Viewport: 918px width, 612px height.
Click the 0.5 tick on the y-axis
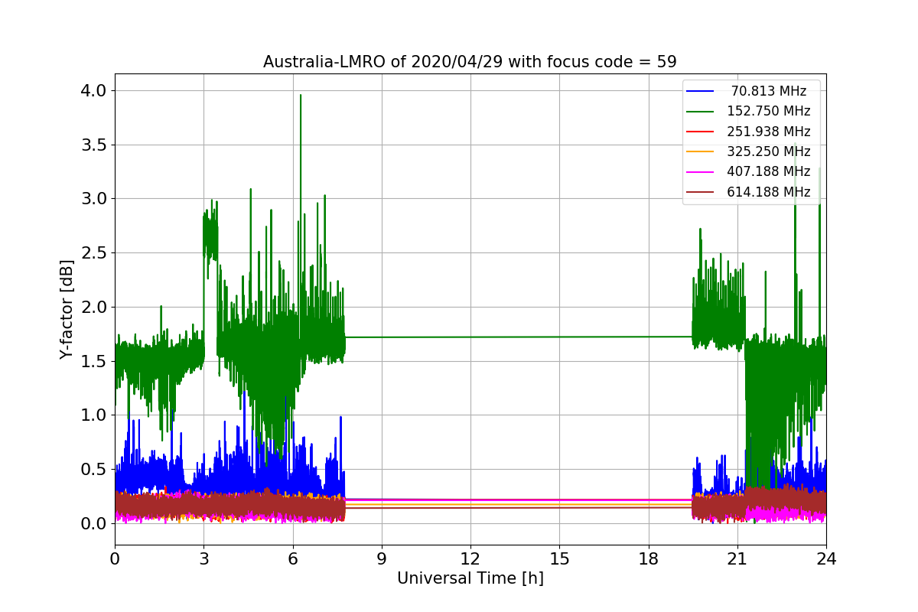coord(94,469)
